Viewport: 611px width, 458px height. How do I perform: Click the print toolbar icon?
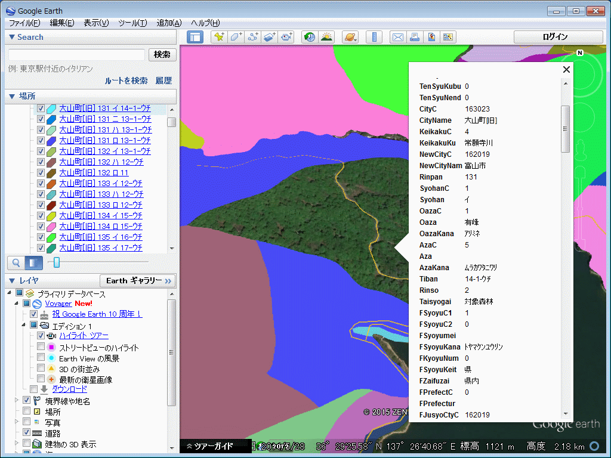(x=415, y=37)
